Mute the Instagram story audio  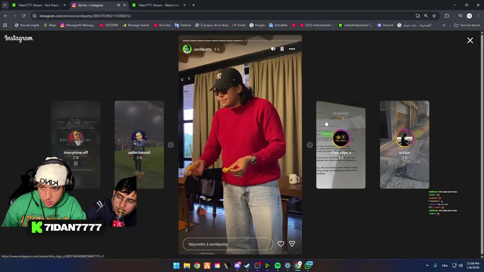tap(273, 49)
